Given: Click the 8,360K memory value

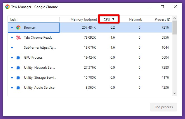Looking at the screenshot, I should click(x=91, y=88).
